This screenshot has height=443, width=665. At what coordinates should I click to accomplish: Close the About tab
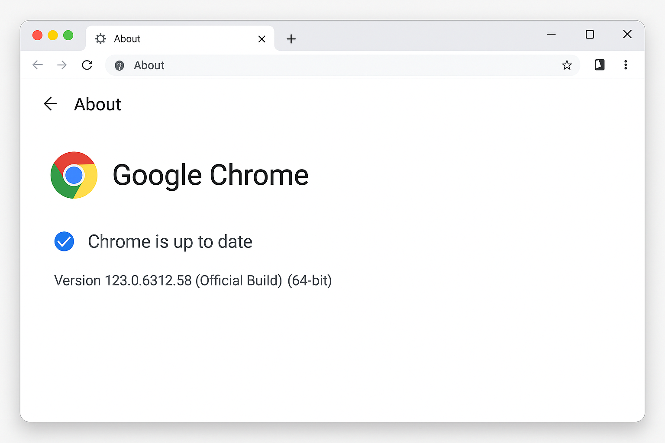pos(261,39)
